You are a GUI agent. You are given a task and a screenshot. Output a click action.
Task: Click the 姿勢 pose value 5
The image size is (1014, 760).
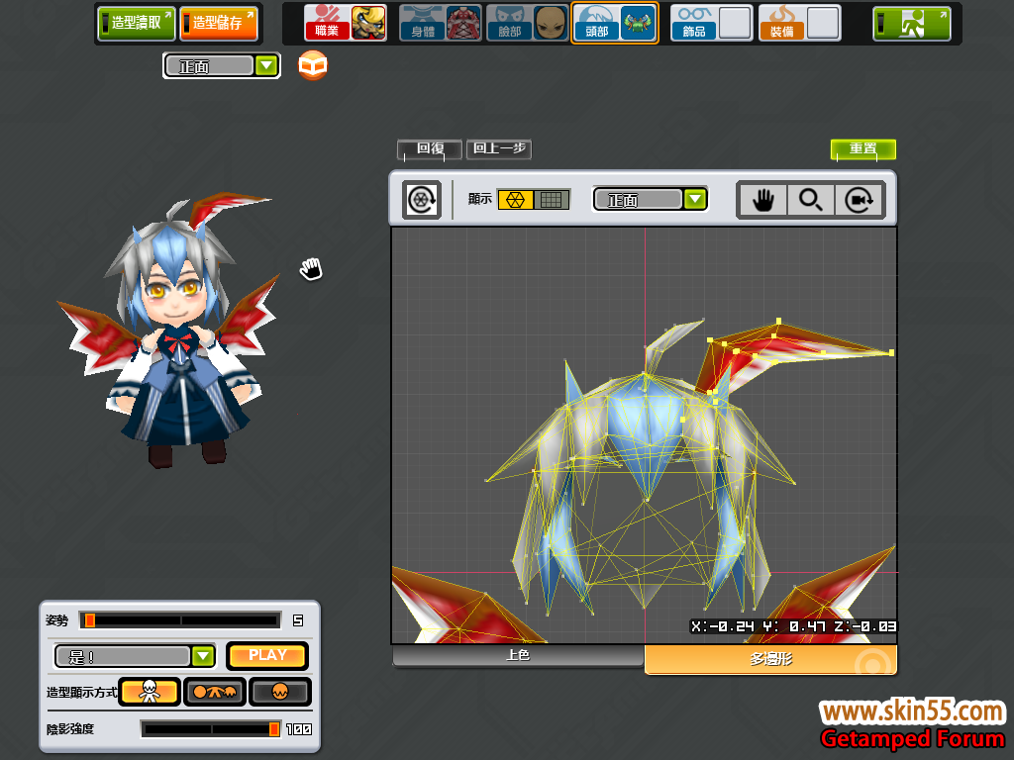point(298,621)
